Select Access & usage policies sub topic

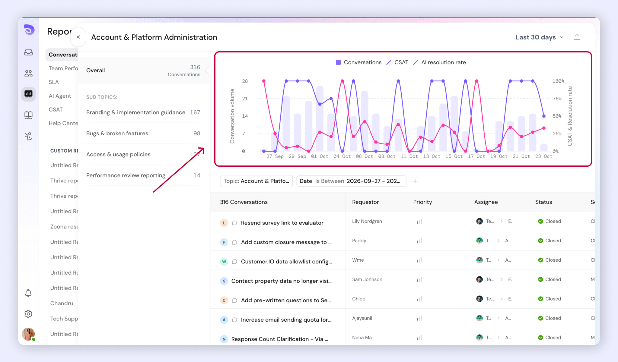click(x=143, y=154)
